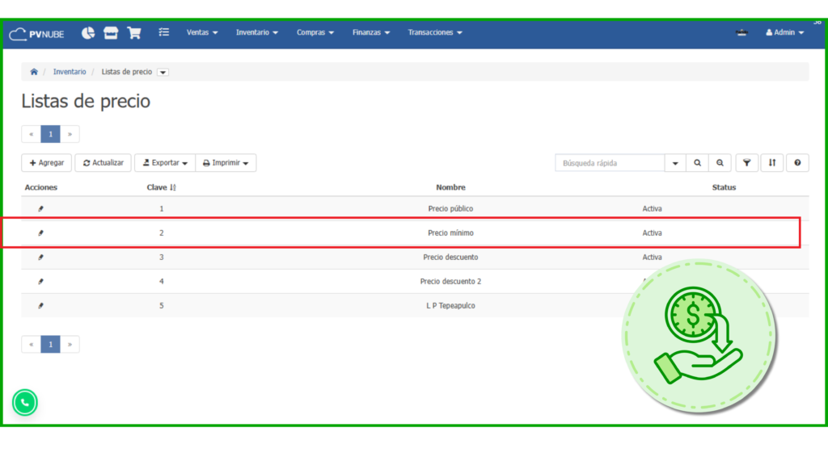Click the Agregar button
The width and height of the screenshot is (828, 465).
[46, 163]
